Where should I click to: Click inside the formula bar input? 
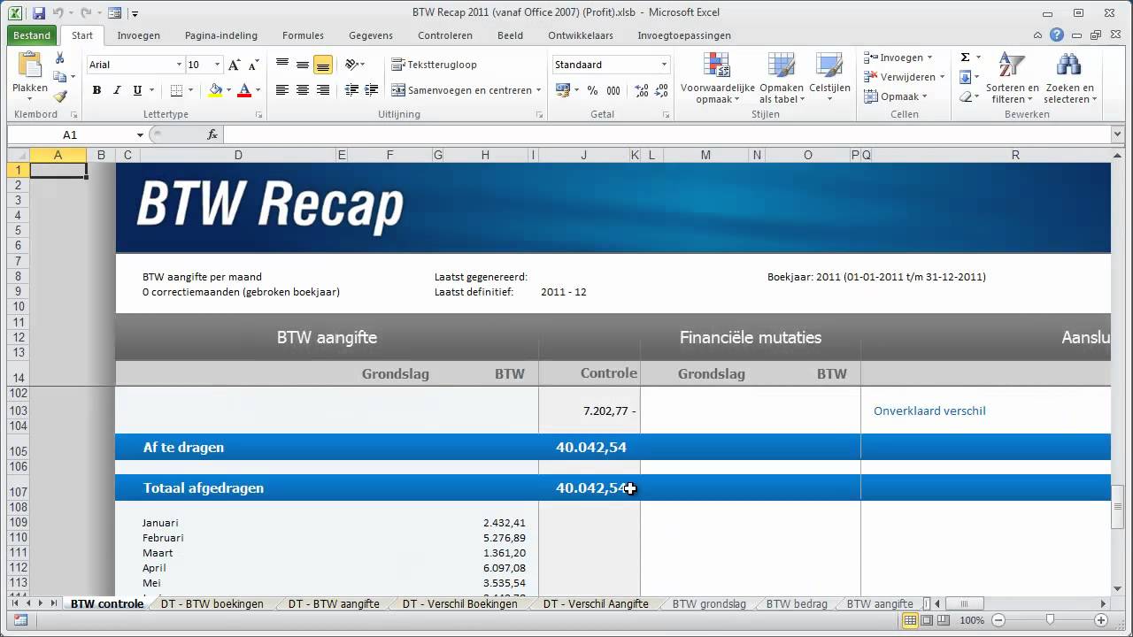667,134
